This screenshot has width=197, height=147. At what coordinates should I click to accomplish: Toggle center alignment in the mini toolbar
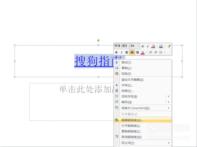pos(132,52)
